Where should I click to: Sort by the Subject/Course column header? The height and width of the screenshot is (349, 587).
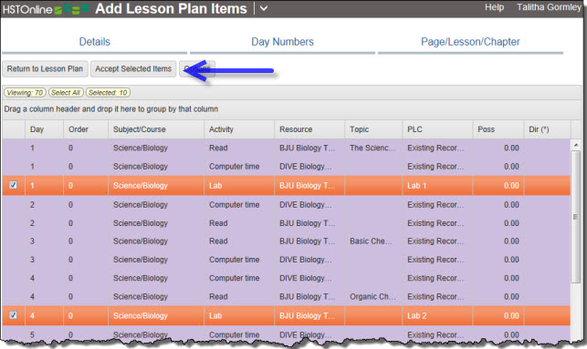click(156, 129)
